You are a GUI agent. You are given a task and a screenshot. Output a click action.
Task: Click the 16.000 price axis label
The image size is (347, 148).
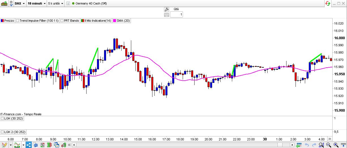(x=339, y=38)
